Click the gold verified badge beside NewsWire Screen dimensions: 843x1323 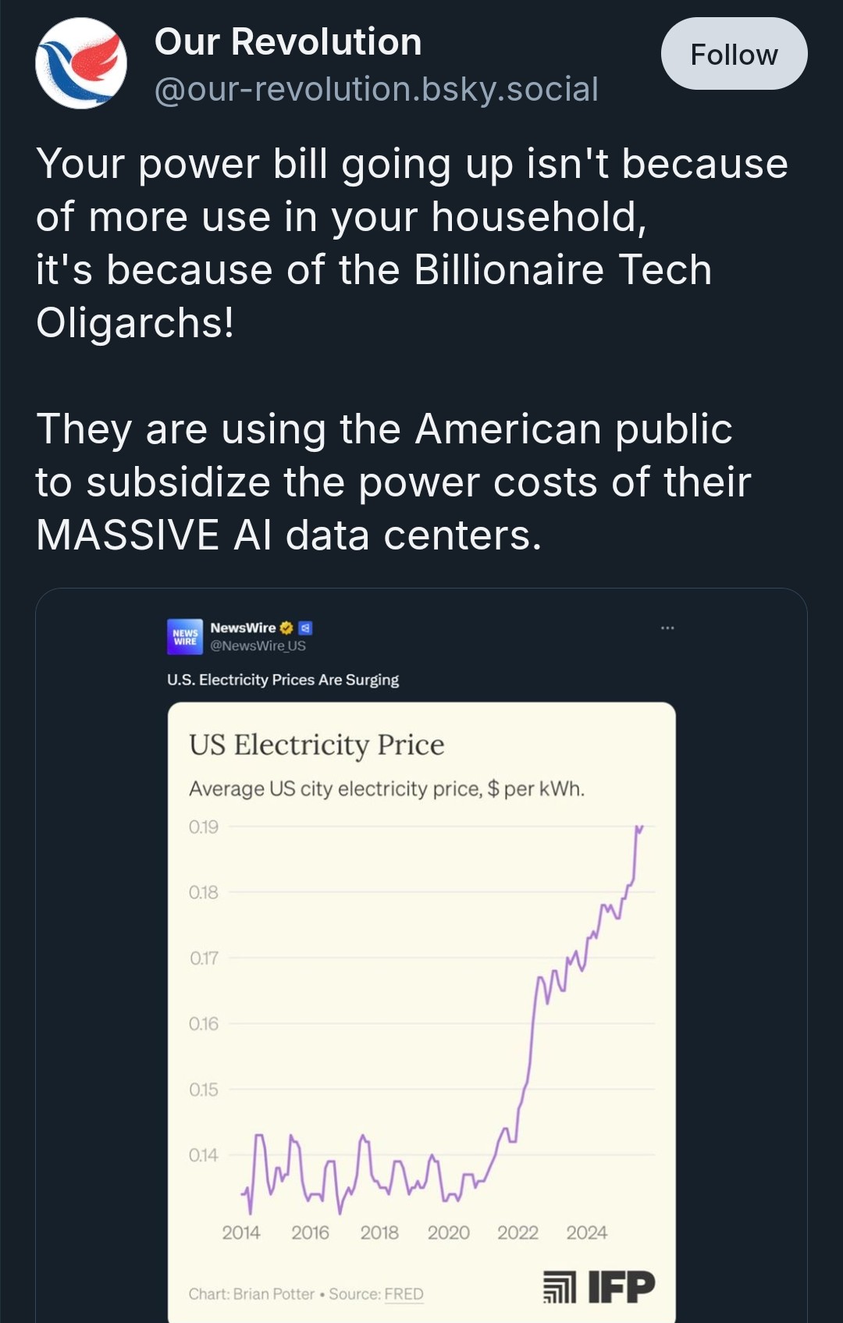pyautogui.click(x=286, y=628)
